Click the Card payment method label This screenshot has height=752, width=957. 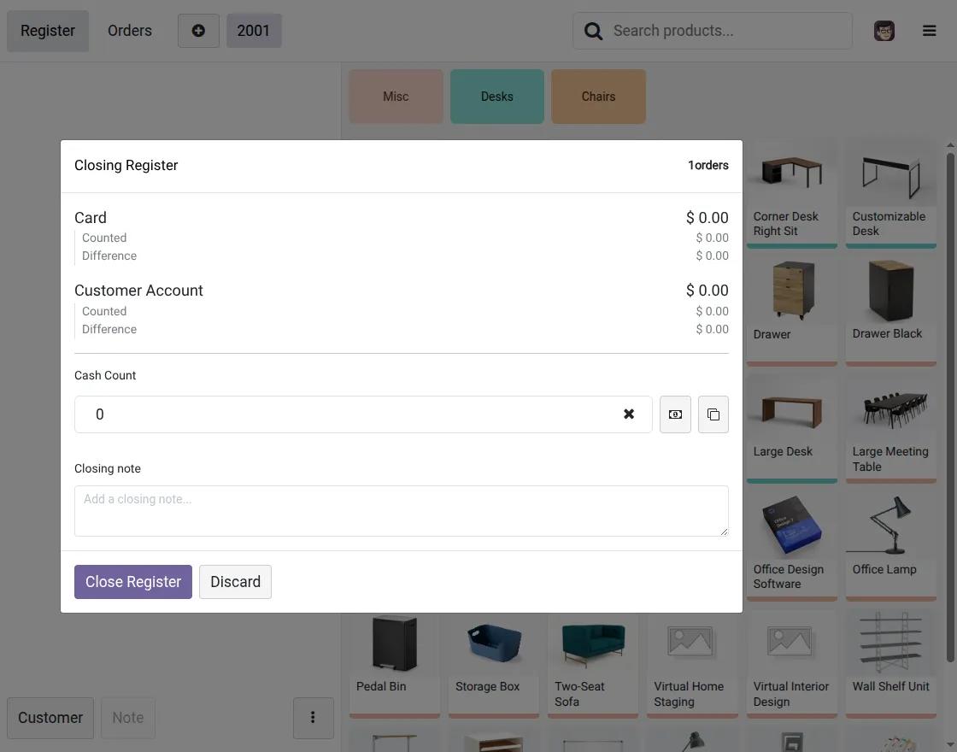pos(91,218)
